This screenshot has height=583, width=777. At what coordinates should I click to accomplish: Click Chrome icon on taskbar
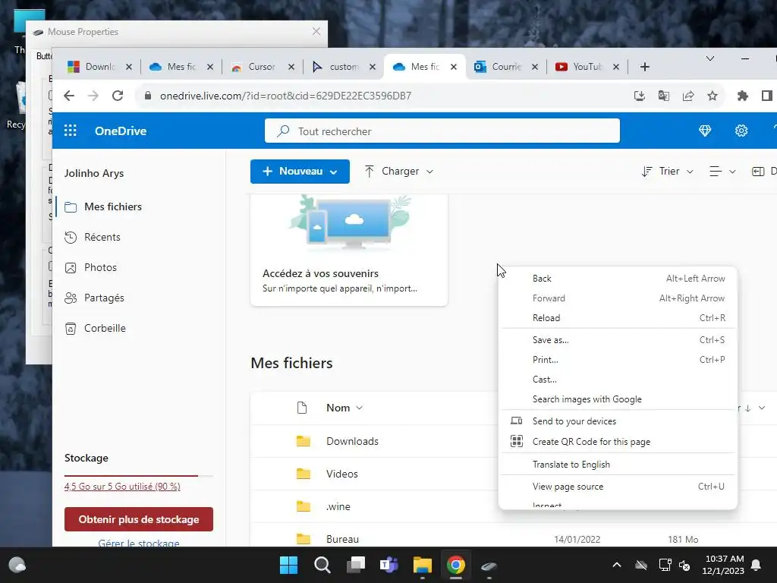coord(455,565)
